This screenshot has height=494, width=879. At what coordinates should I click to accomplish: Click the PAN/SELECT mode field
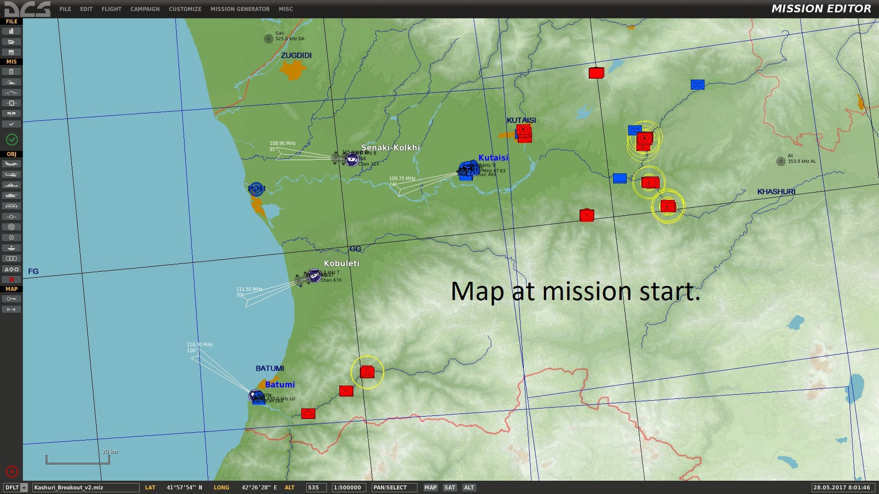coord(394,488)
